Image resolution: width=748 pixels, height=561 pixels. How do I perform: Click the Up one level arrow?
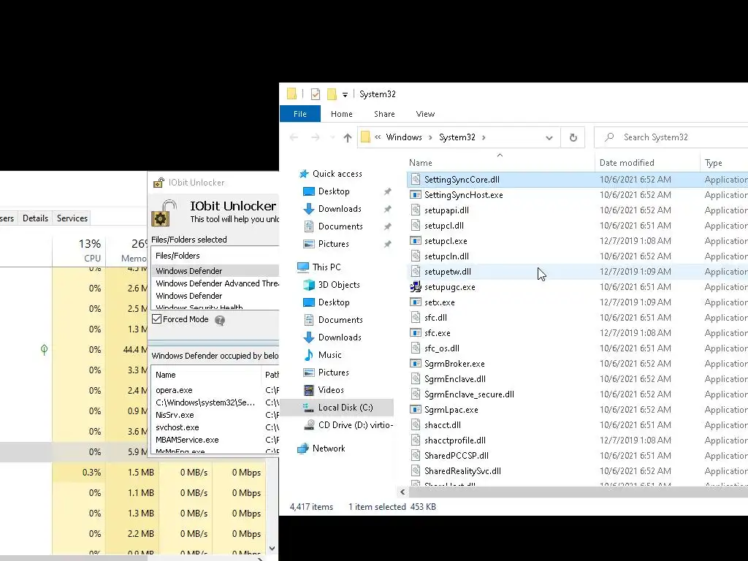[x=347, y=137]
